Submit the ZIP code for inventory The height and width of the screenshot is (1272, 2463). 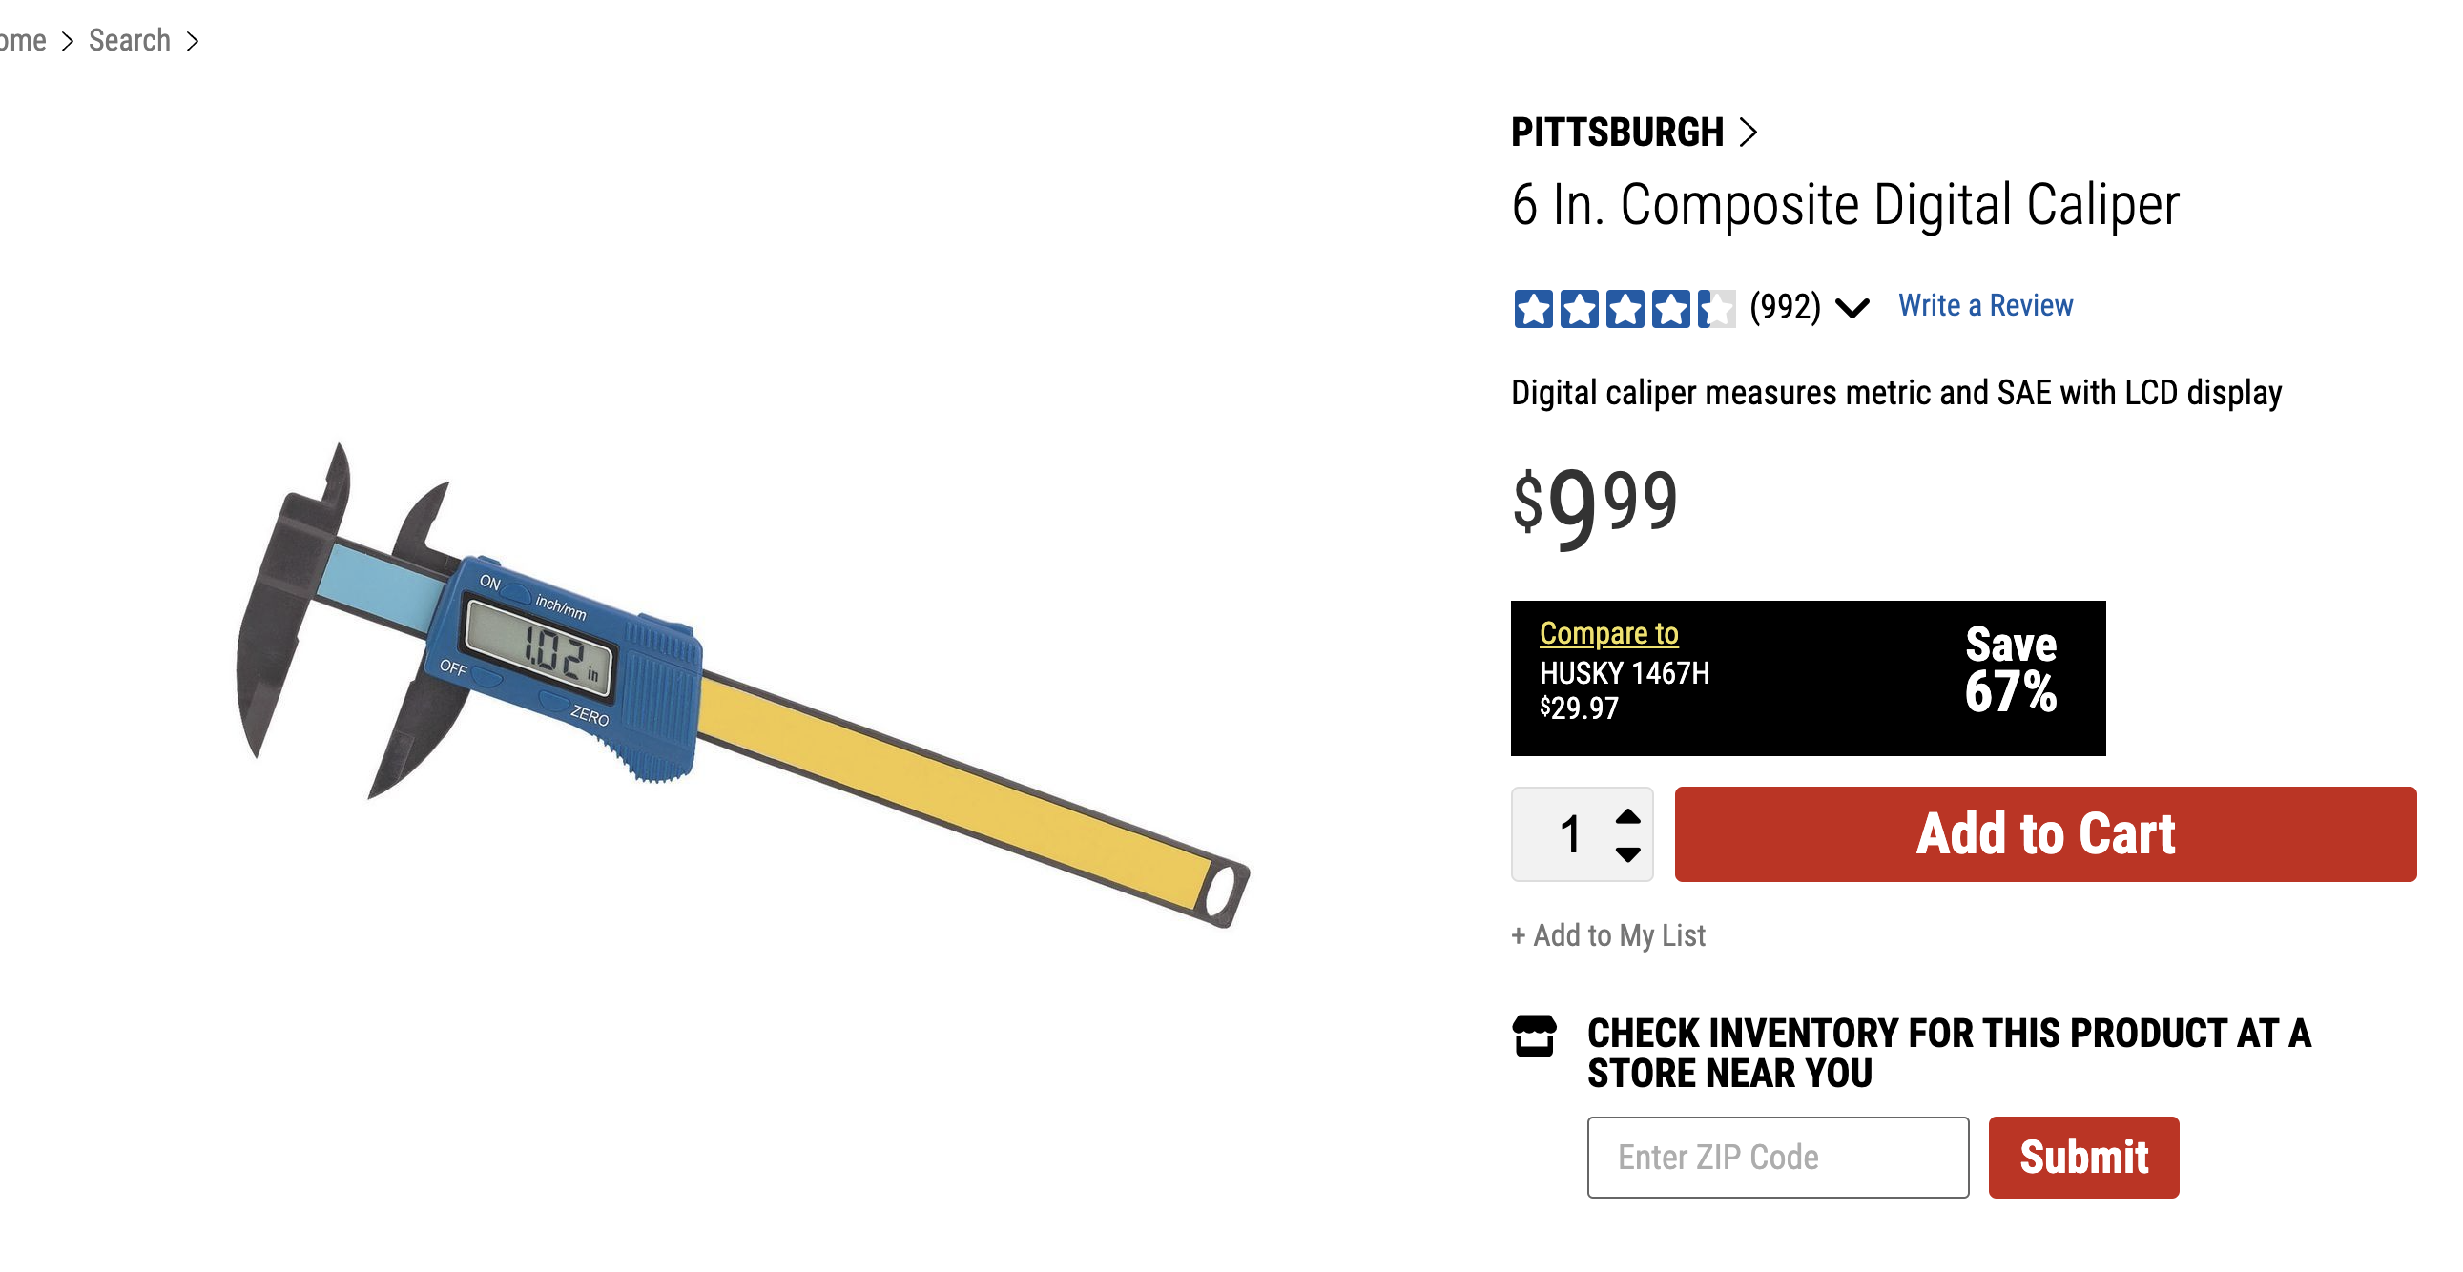(x=2082, y=1157)
